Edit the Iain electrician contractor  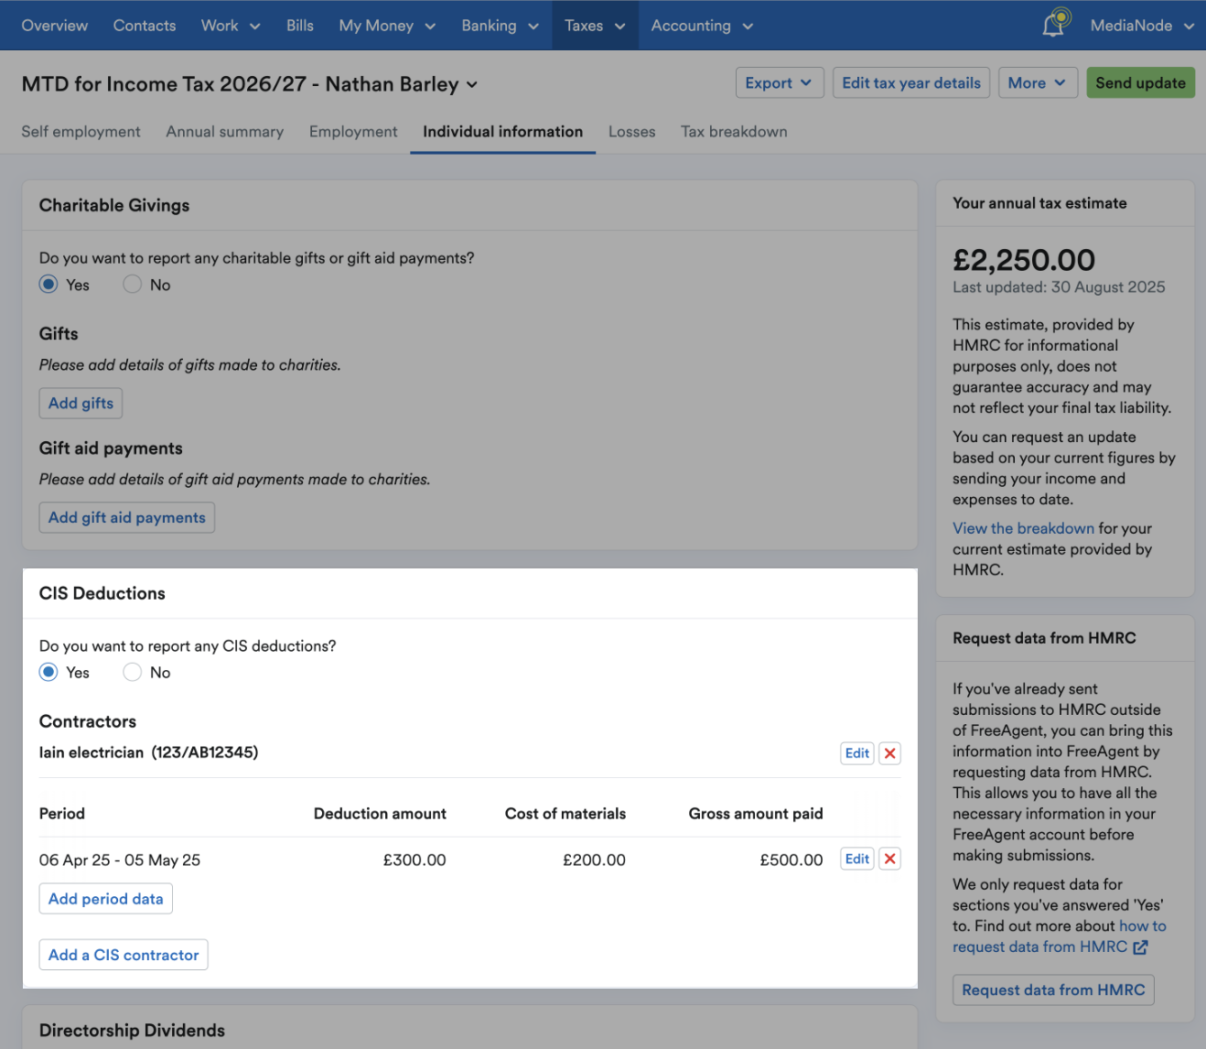coord(857,753)
